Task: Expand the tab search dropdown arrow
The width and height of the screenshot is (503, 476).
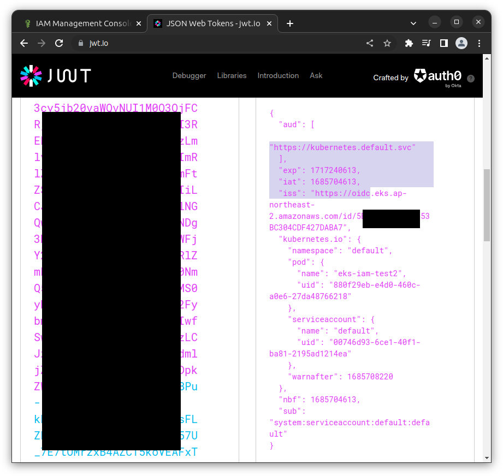Action: 413,23
